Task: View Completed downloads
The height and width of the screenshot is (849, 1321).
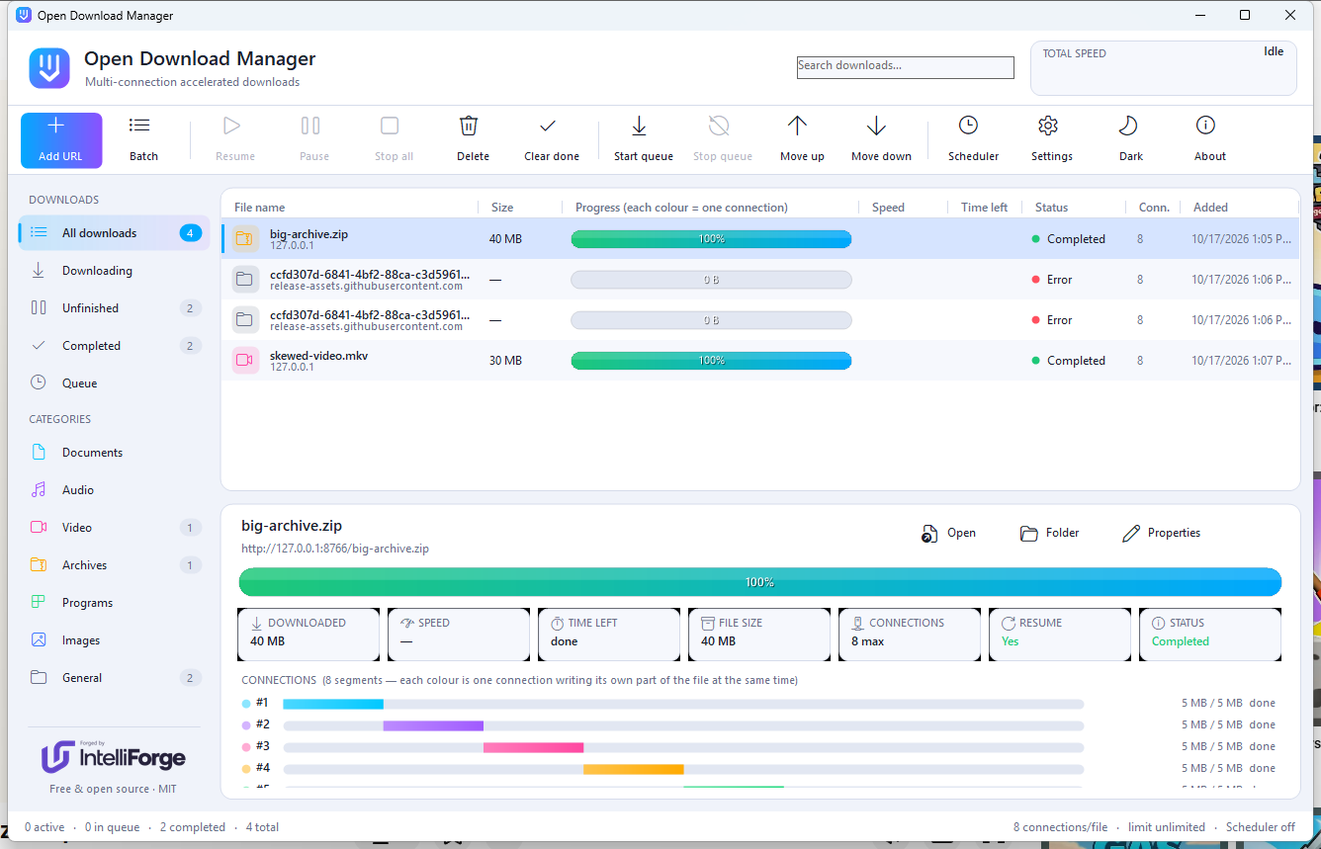Action: coord(114,346)
